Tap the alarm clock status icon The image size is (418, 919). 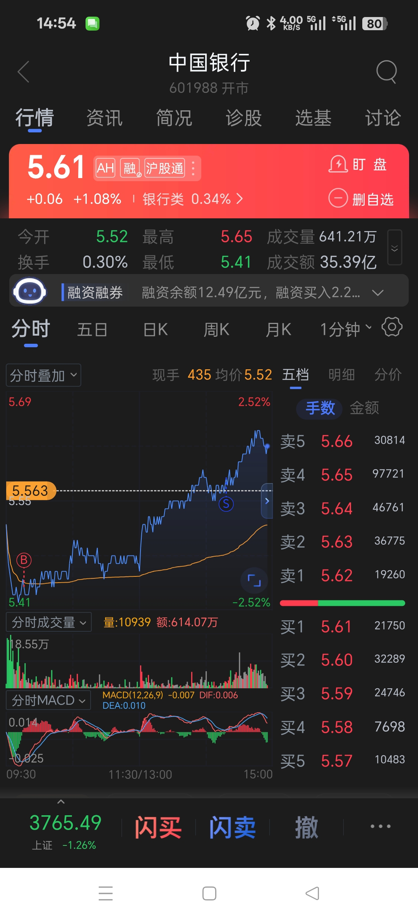click(x=253, y=23)
